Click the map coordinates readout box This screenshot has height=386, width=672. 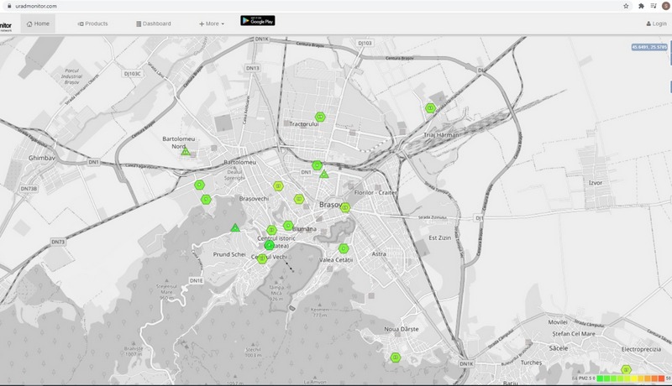coord(649,46)
